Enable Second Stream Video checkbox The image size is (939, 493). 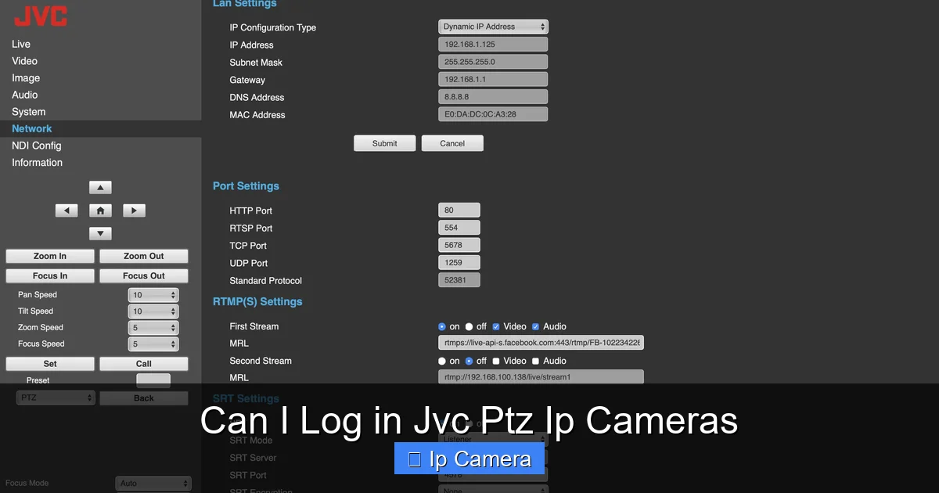coord(496,361)
